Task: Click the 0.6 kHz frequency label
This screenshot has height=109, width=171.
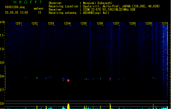Action: pos(2,104)
